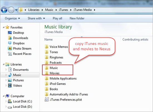Select the .iTunes Preferences.plist file icon
Screen dimensions: 153x112
click(46, 100)
